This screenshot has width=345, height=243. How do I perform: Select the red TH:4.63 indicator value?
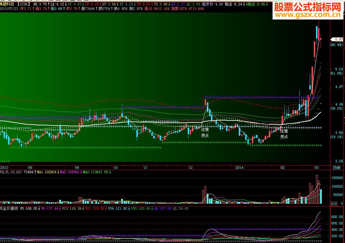click(x=143, y=4)
